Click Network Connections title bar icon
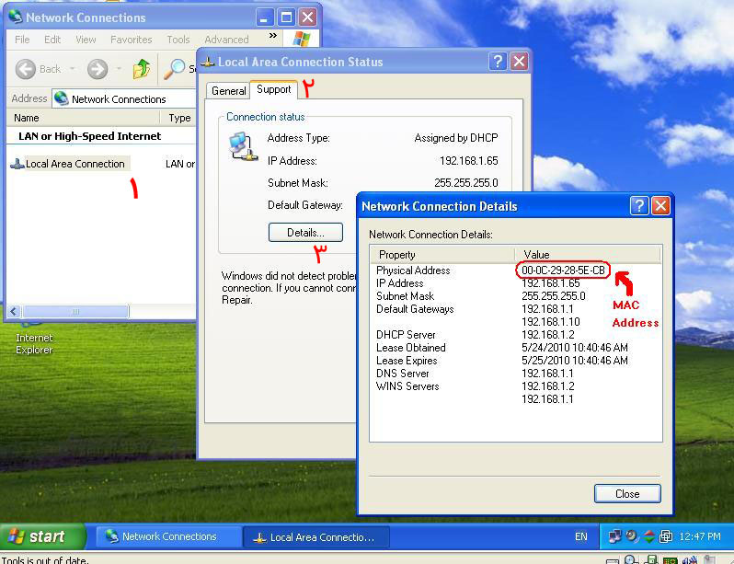 point(16,17)
